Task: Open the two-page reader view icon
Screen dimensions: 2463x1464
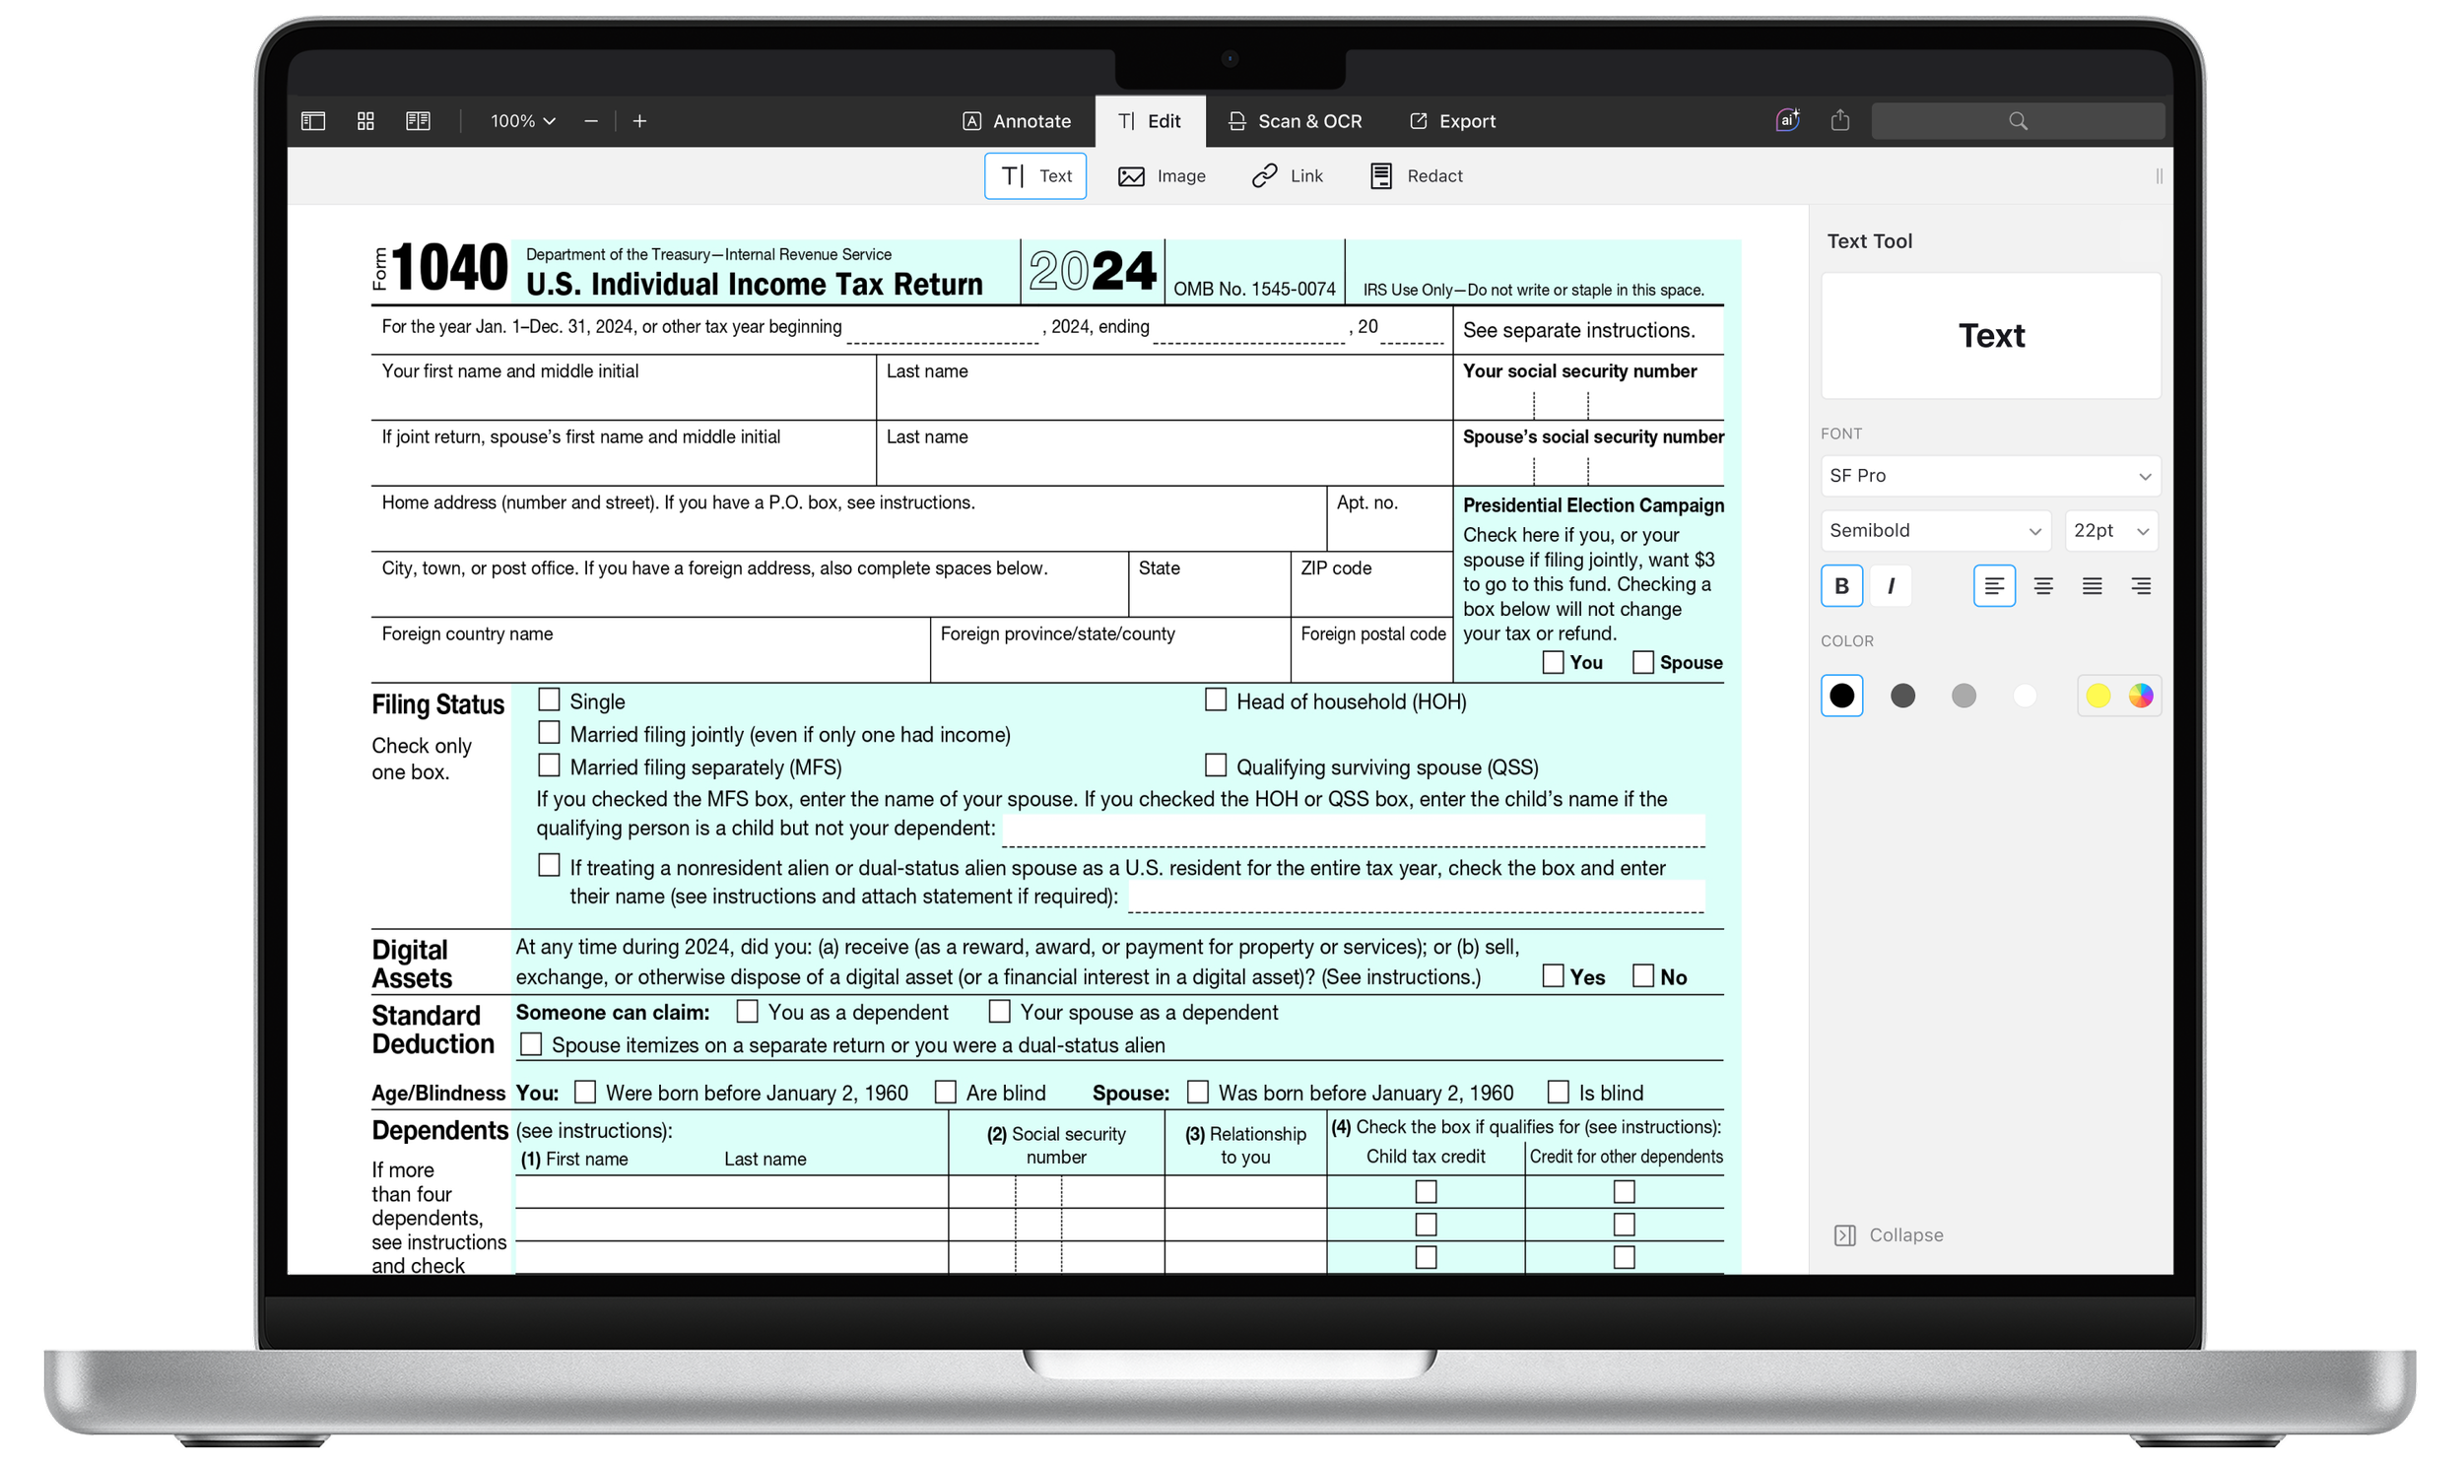Action: pos(419,121)
